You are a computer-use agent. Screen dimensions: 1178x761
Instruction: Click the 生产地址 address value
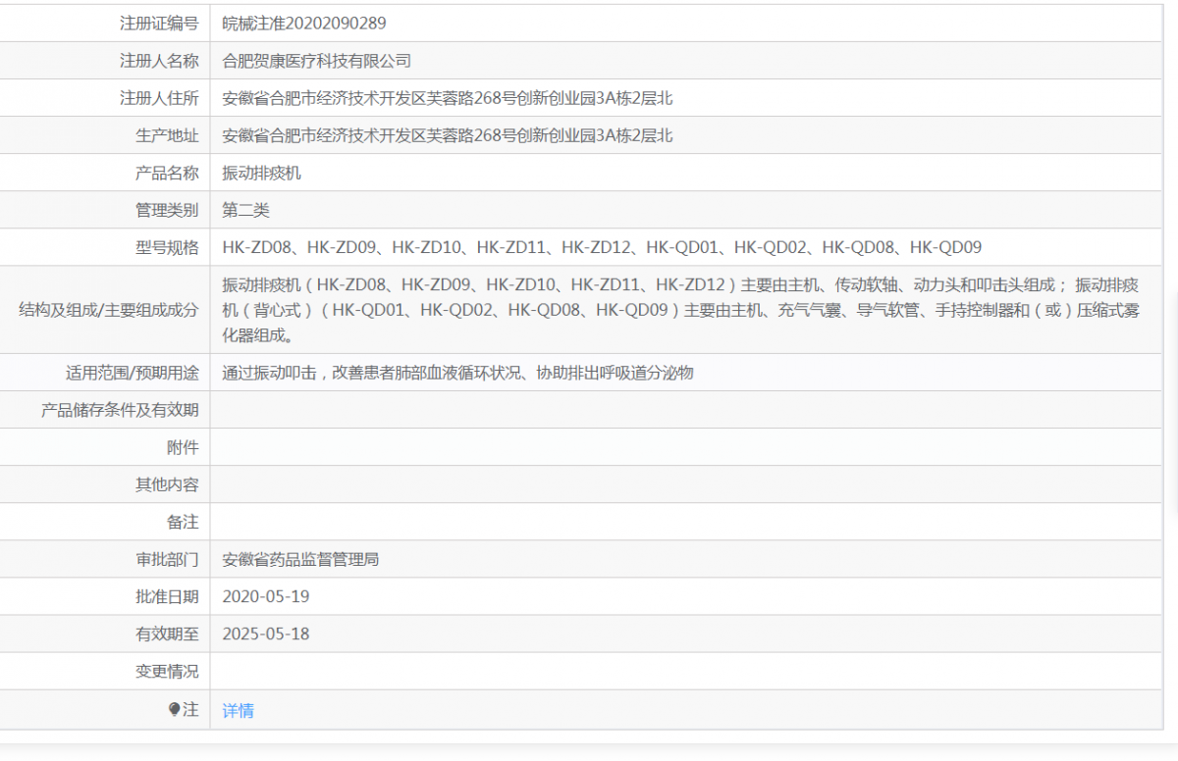click(x=448, y=135)
